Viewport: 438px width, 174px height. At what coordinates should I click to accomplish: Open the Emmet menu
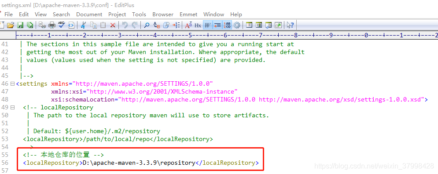point(188,14)
